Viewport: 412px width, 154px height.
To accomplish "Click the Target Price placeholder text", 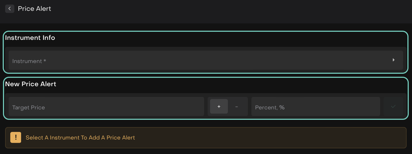I will (x=28, y=107).
